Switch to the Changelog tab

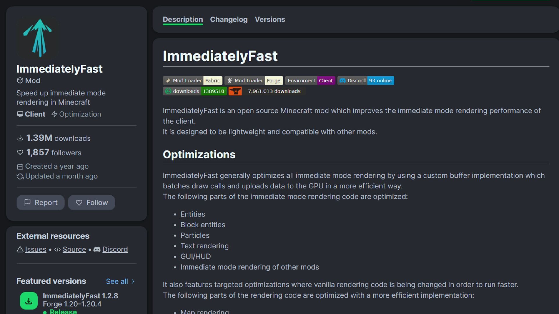[229, 19]
